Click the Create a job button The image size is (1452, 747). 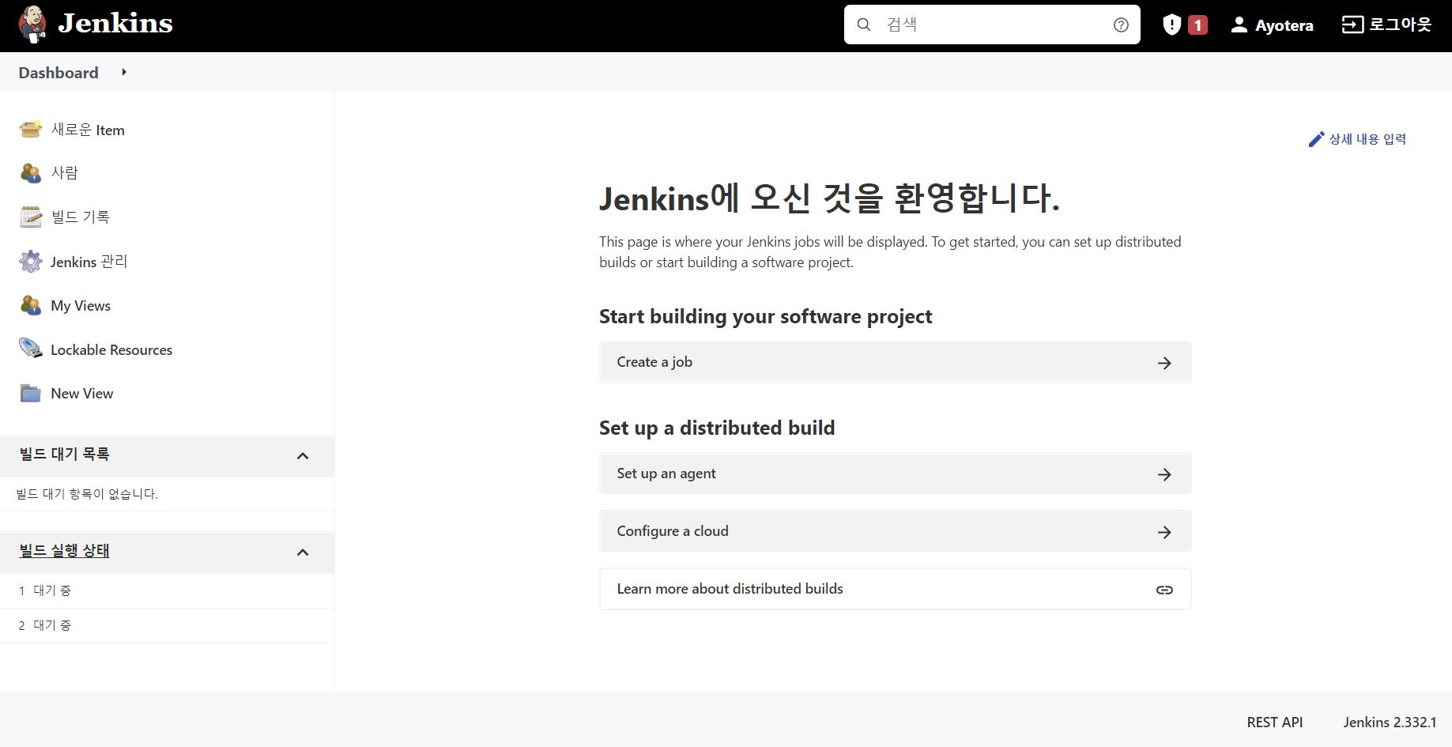895,362
